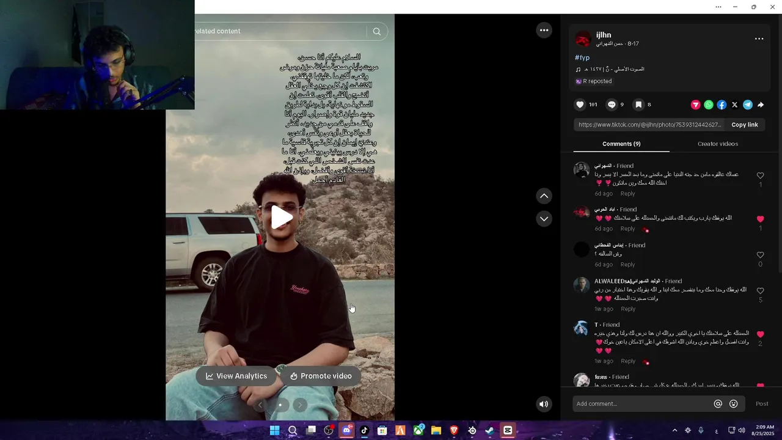Insert a mention with the @ icon
The height and width of the screenshot is (440, 782).
pyautogui.click(x=718, y=404)
